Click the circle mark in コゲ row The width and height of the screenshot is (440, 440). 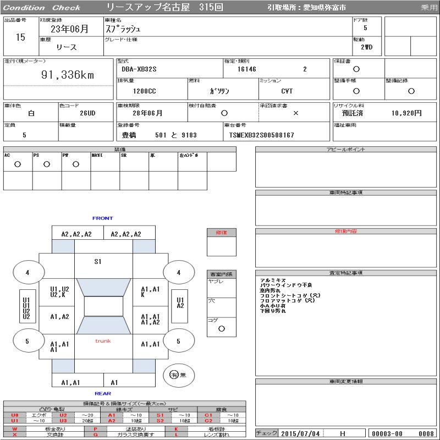click(222, 328)
